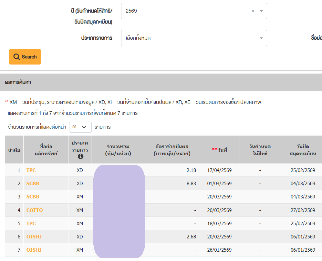Open the SCBB link in row 2
Viewport: 322px width, 261px height.
[x=33, y=183]
